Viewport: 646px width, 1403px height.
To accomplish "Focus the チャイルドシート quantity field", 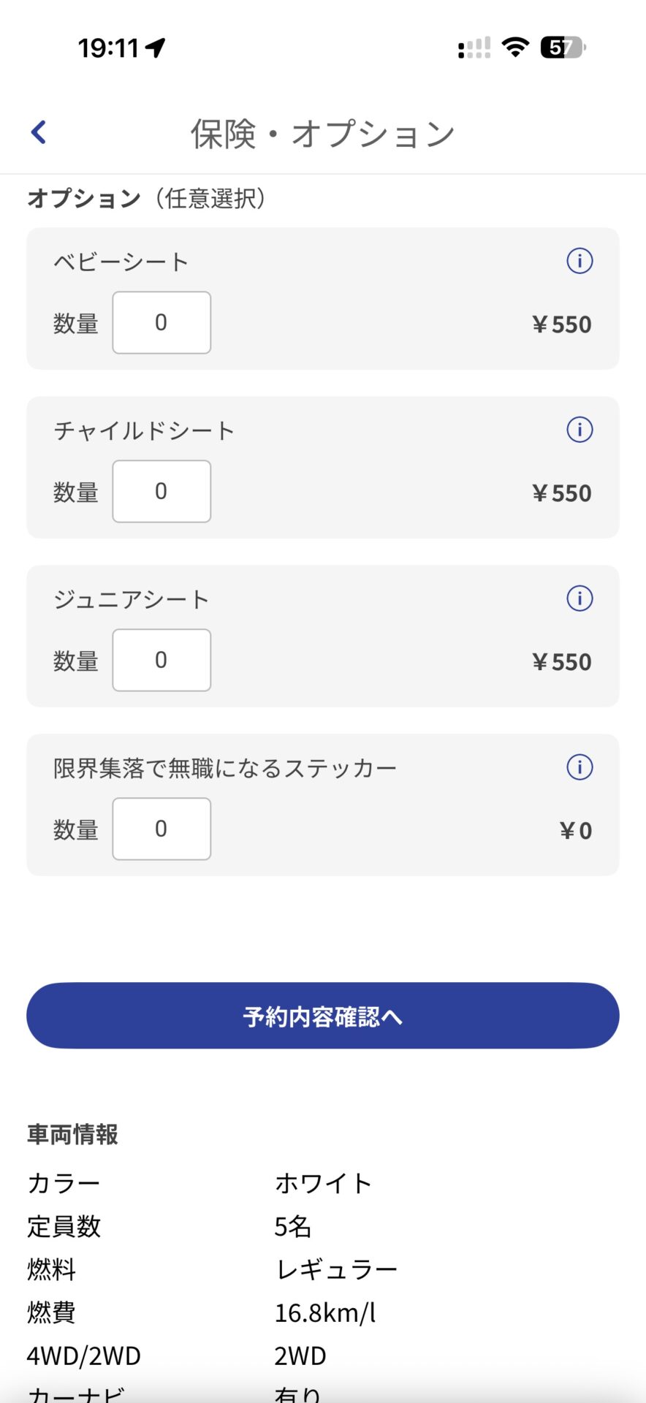I will pyautogui.click(x=161, y=492).
